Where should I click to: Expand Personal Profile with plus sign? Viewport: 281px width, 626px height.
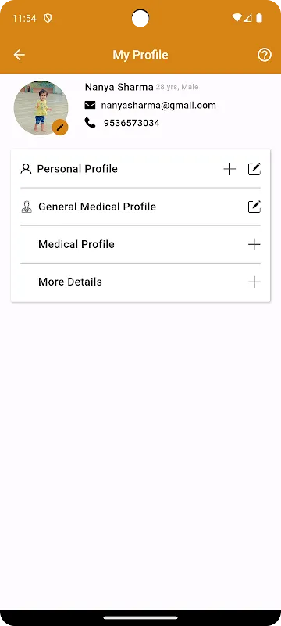[x=229, y=169]
